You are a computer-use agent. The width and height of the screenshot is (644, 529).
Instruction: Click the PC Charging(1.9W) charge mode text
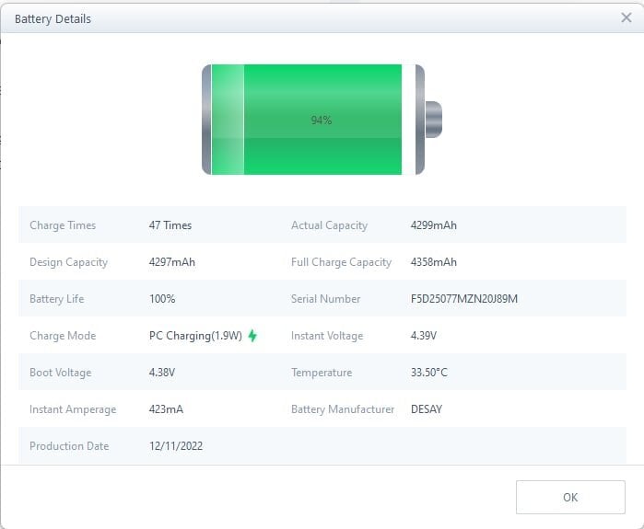(195, 336)
